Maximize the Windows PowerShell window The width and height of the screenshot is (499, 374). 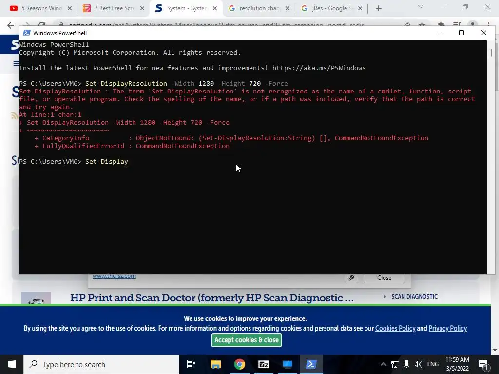point(461,33)
